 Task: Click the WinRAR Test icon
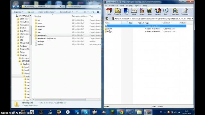tap(126, 11)
